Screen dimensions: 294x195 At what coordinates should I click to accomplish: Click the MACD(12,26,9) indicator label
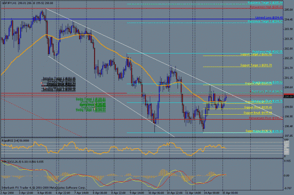click(x=22, y=162)
